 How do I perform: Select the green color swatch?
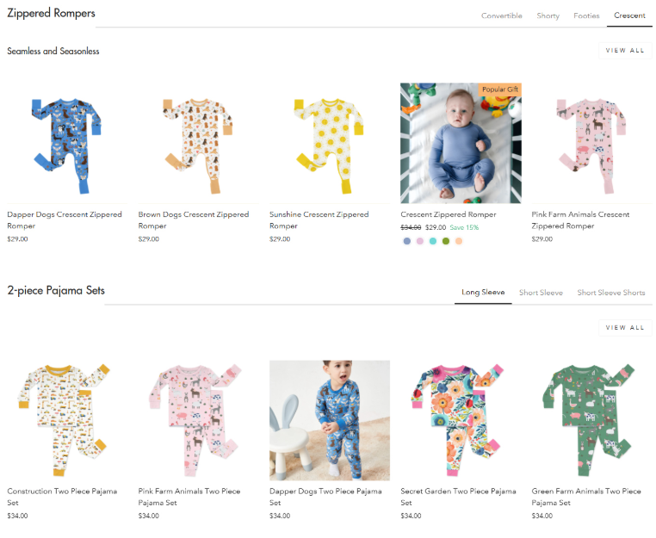click(446, 241)
